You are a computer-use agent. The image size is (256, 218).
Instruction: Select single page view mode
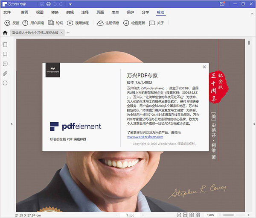(179, 215)
